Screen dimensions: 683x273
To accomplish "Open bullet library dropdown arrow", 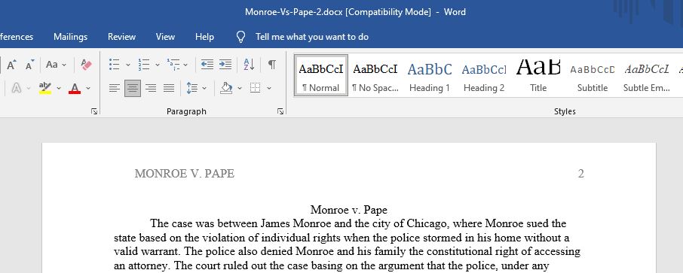I will (x=128, y=65).
